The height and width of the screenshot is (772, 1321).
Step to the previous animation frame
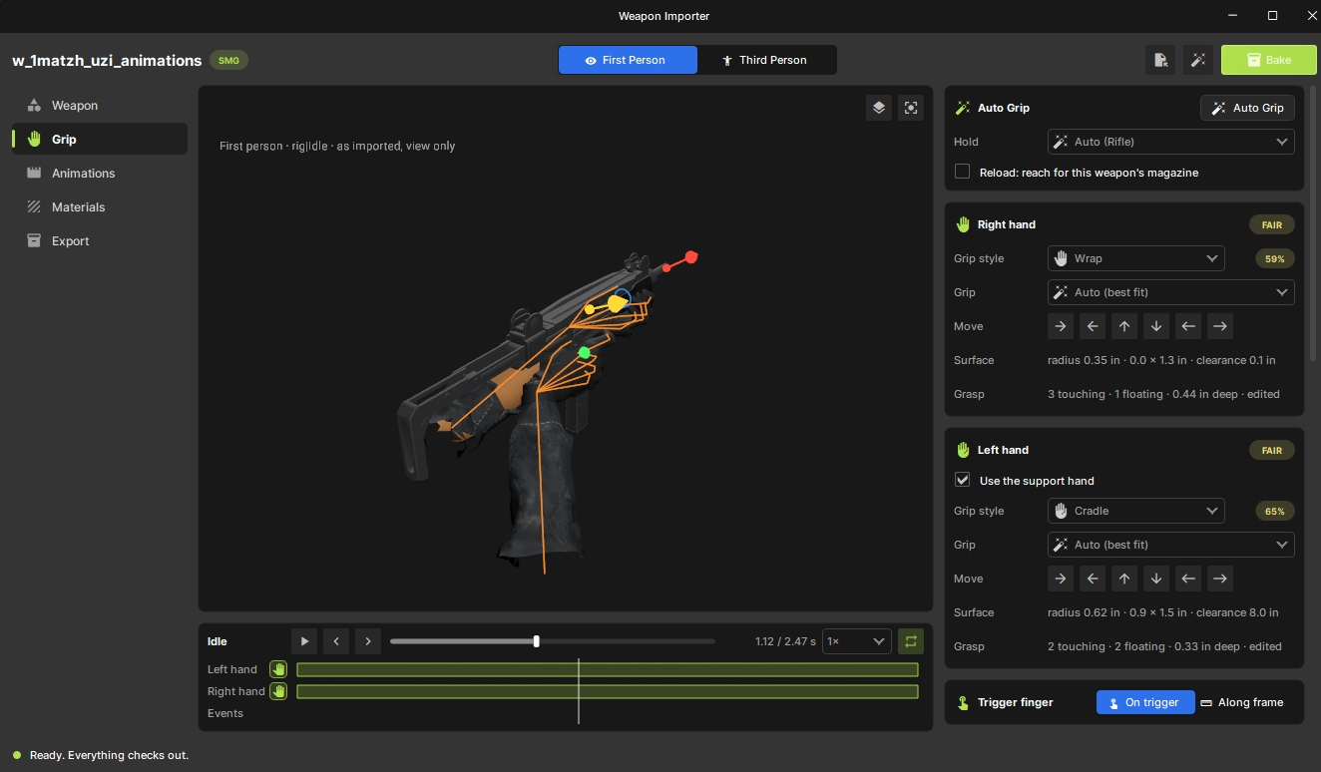[336, 641]
